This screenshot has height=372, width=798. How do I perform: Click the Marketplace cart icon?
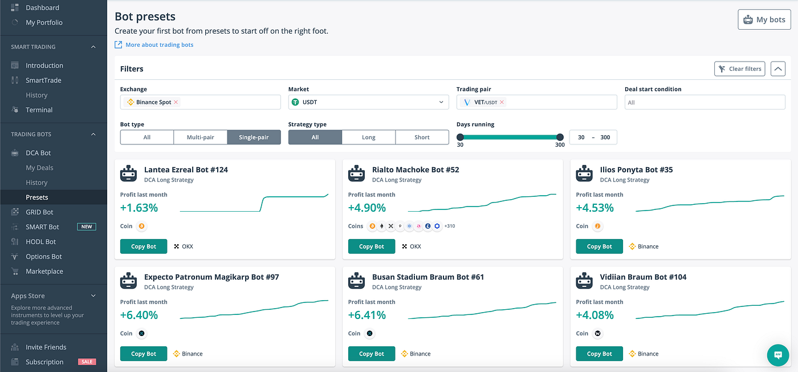(x=15, y=272)
